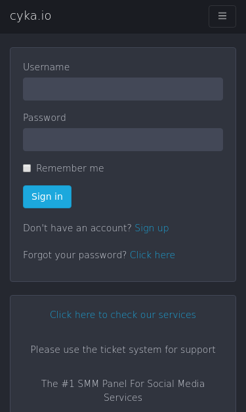Enable the Remember me checkbox

tap(27, 168)
